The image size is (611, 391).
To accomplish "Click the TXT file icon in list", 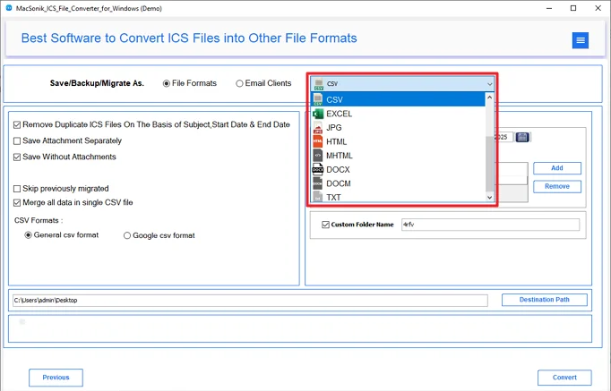I will point(318,197).
